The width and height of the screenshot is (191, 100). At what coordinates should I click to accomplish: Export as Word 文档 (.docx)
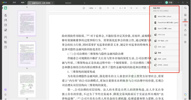tap(166, 17)
